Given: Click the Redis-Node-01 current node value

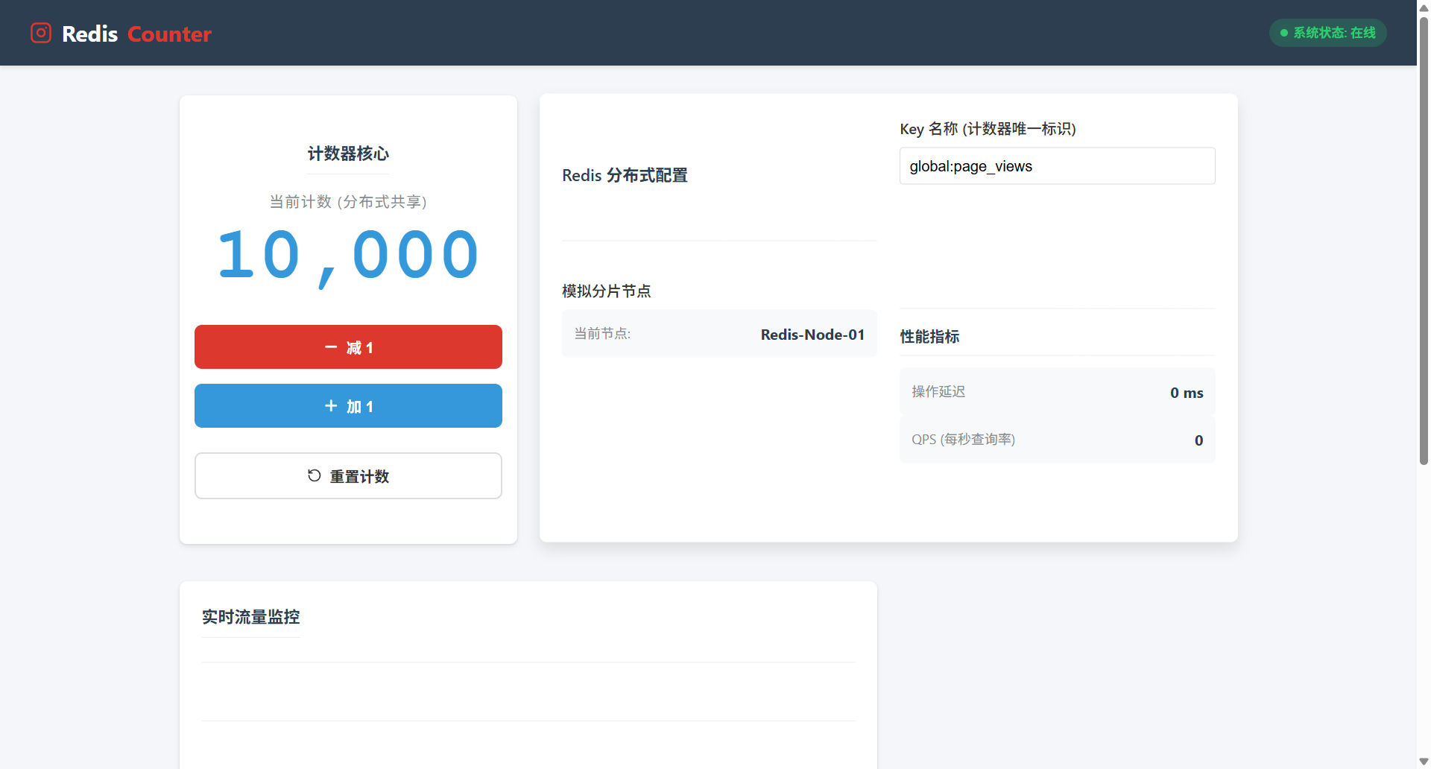Looking at the screenshot, I should tap(812, 335).
